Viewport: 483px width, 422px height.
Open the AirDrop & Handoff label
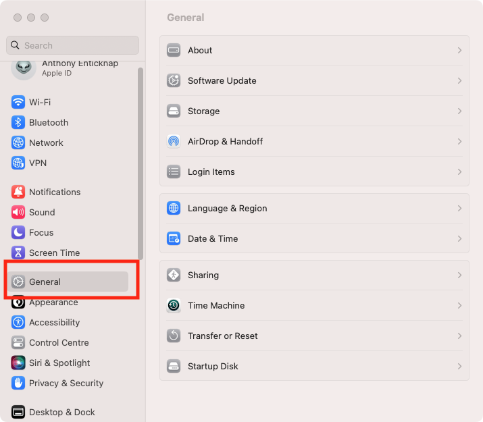coord(225,142)
